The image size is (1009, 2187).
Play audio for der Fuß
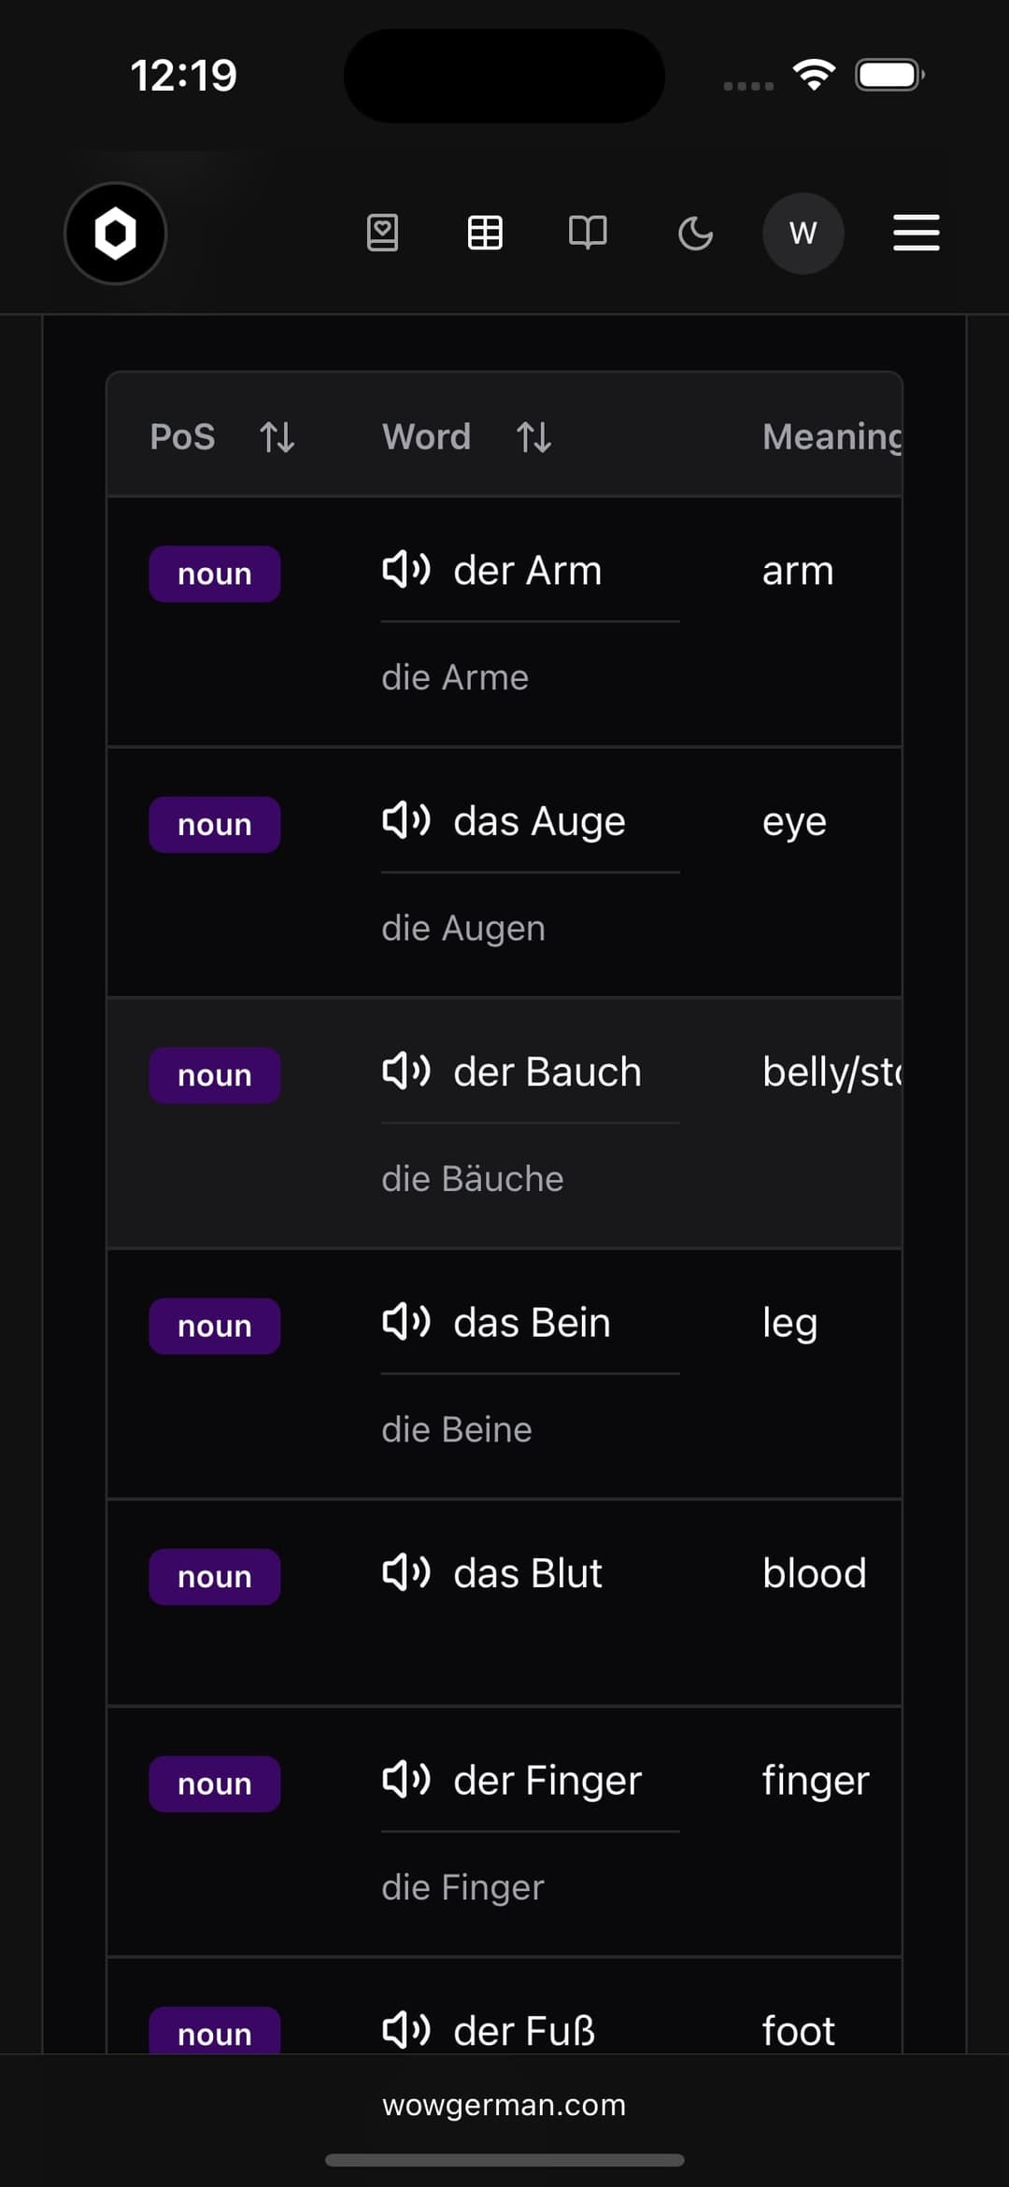[406, 2030]
